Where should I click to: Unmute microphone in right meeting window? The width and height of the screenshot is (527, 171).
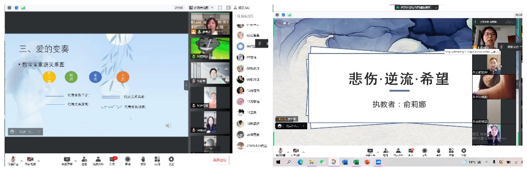(280, 152)
